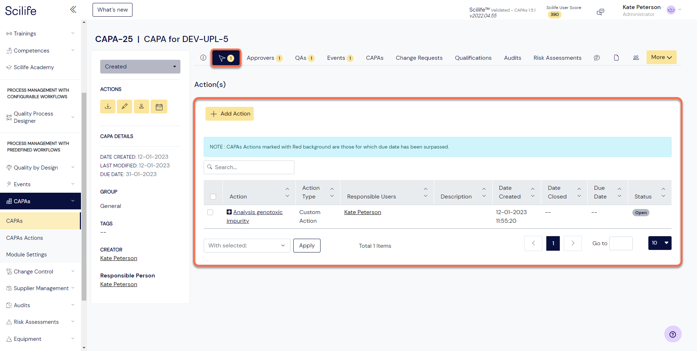The width and height of the screenshot is (697, 351).
Task: Expand the user profile chevron
Action: coord(680,10)
